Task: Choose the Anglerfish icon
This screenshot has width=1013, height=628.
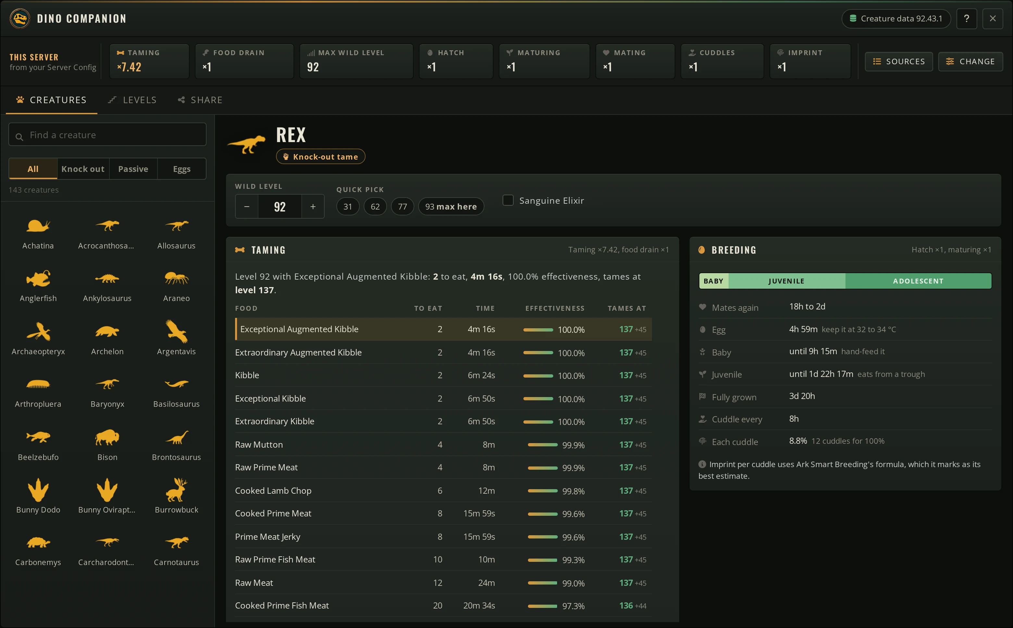Action: click(x=38, y=279)
